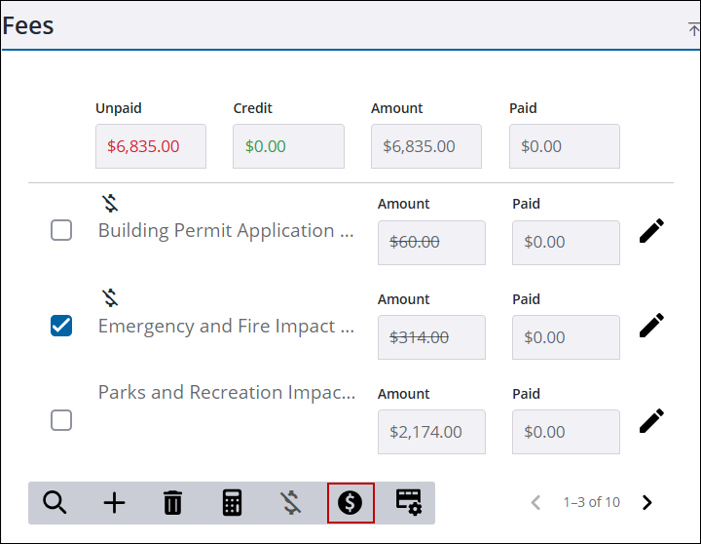Add a new fee with plus icon
701x544 pixels.
pos(114,503)
